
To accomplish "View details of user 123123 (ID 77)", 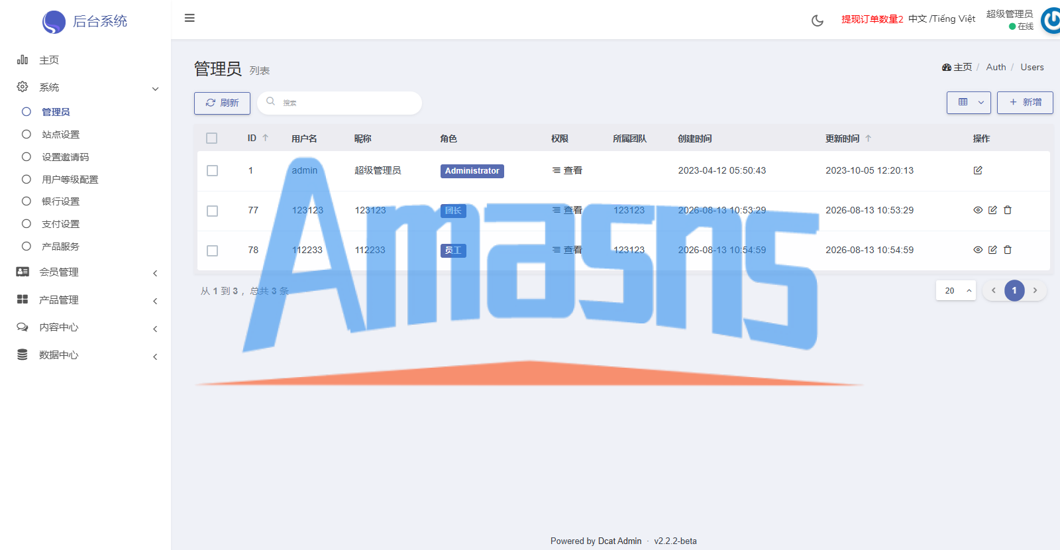I will coord(978,210).
